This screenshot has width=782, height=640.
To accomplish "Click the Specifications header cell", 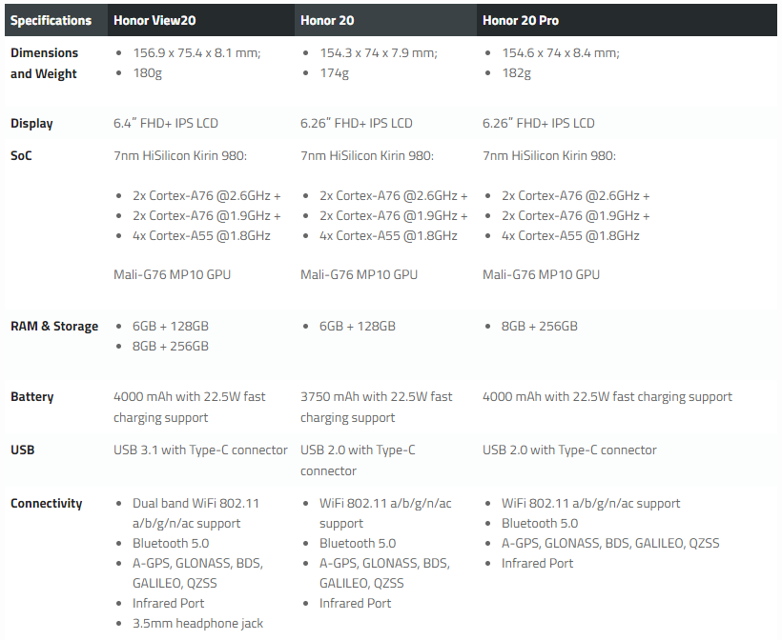I will [51, 20].
